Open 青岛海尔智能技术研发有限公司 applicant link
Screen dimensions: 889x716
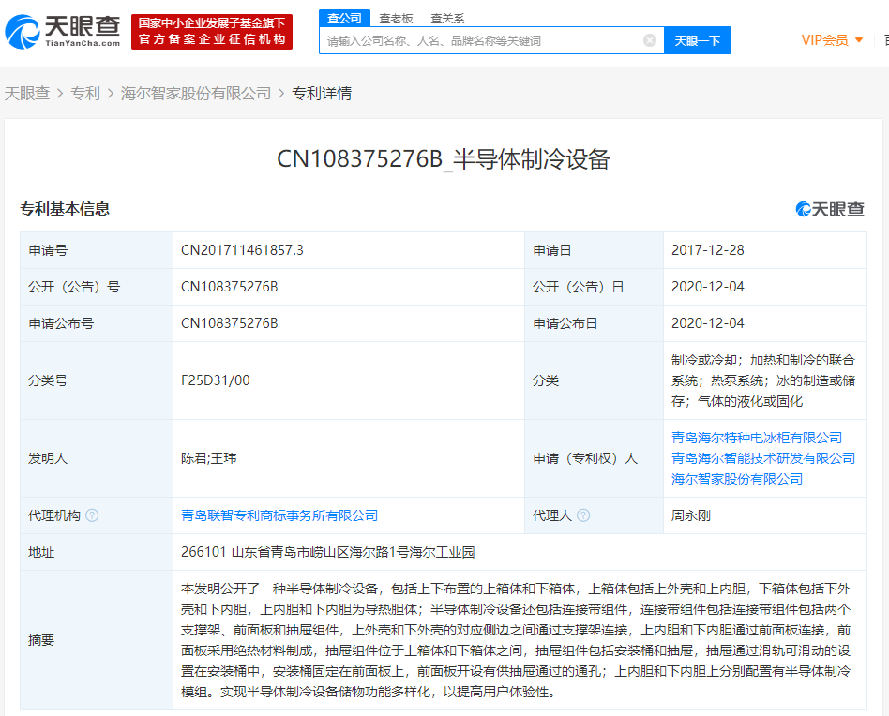[763, 458]
